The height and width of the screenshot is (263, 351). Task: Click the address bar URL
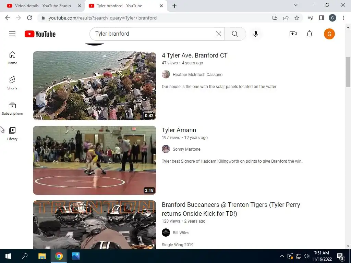point(102,18)
